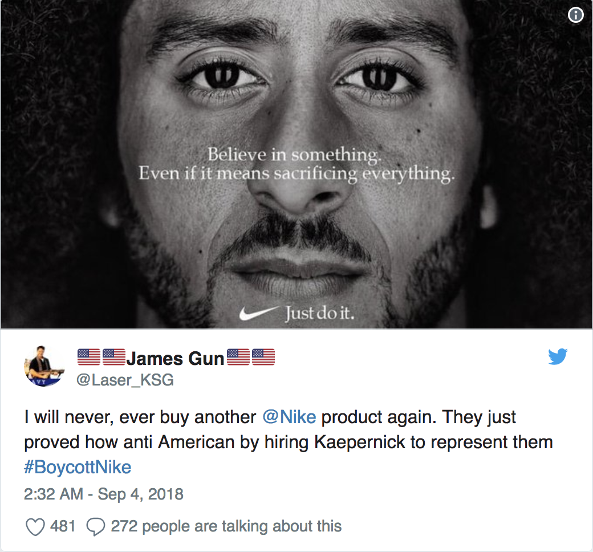The height and width of the screenshot is (552, 593).
Task: View the 272 people are talking about this
Action: click(x=226, y=526)
